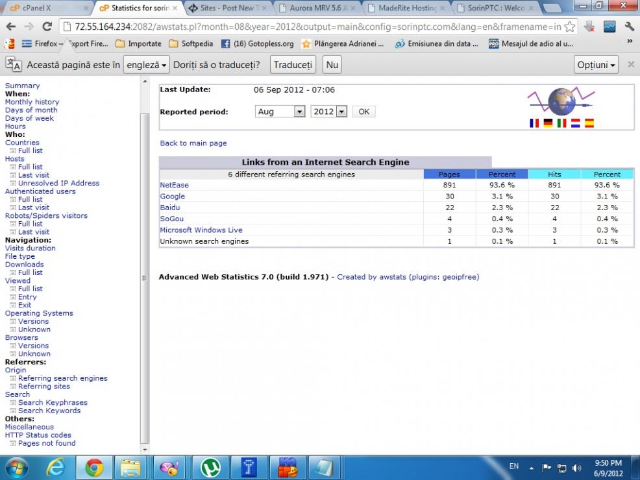Launch Internet Explorer from taskbar
The height and width of the screenshot is (480, 640).
point(55,468)
